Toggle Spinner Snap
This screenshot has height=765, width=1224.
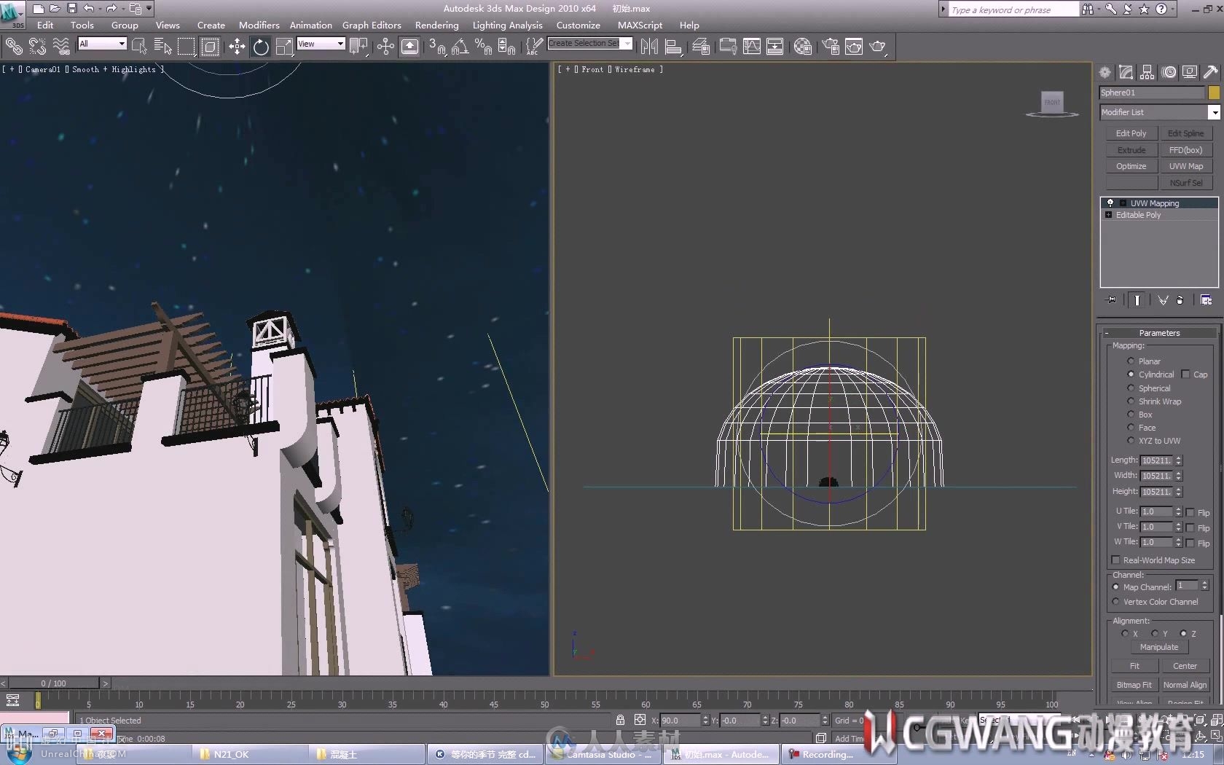tap(507, 47)
